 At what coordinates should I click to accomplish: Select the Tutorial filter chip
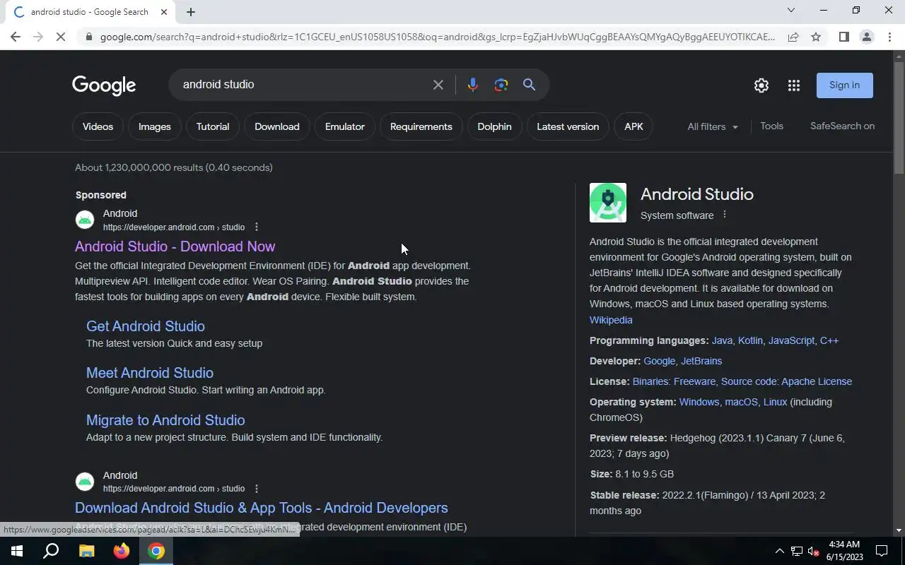213,126
